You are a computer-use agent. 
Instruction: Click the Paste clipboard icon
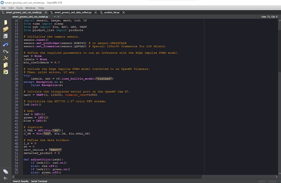[x=5, y=72]
